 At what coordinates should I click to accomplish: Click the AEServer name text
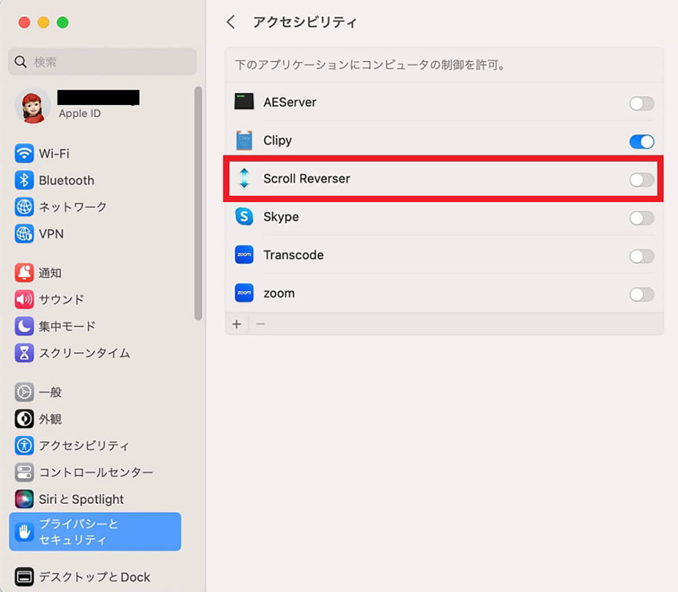coord(290,102)
